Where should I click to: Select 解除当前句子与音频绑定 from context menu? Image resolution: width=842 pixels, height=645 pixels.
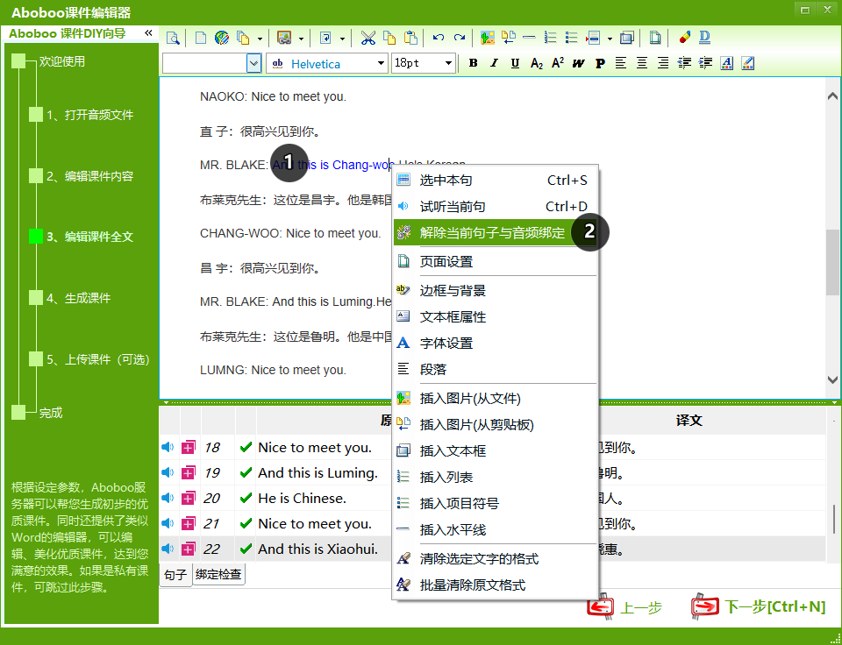(x=492, y=233)
